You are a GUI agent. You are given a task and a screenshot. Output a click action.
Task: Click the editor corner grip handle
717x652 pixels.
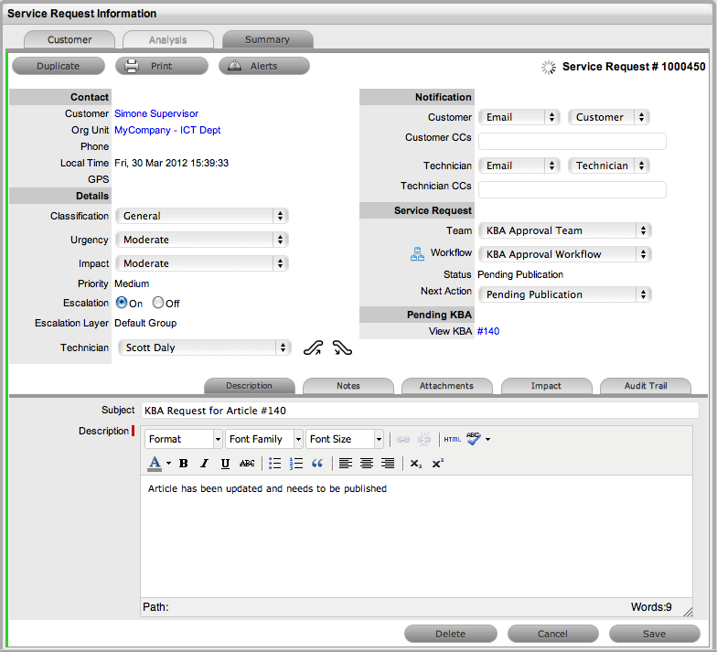[688, 612]
